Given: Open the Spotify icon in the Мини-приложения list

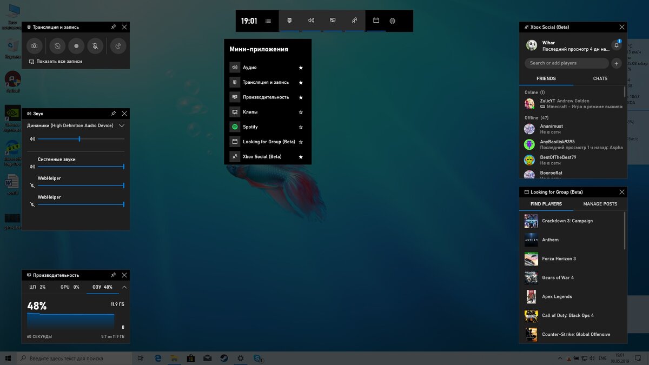Looking at the screenshot, I should click(235, 127).
